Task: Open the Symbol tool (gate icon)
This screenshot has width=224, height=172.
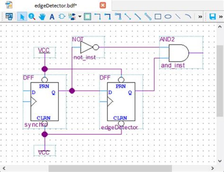Action: (62, 16)
